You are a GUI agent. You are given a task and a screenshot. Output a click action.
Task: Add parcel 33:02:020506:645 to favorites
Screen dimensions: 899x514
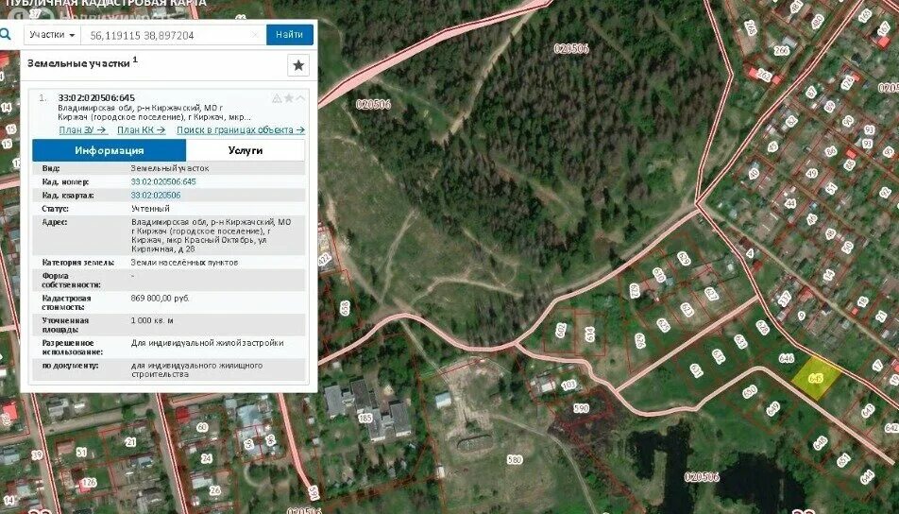pyautogui.click(x=289, y=98)
